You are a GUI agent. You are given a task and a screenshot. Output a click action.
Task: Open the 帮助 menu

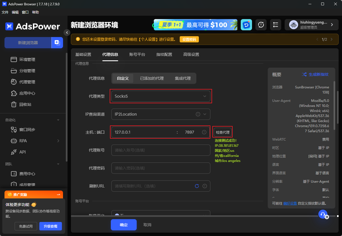pyautogui.click(x=35, y=12)
